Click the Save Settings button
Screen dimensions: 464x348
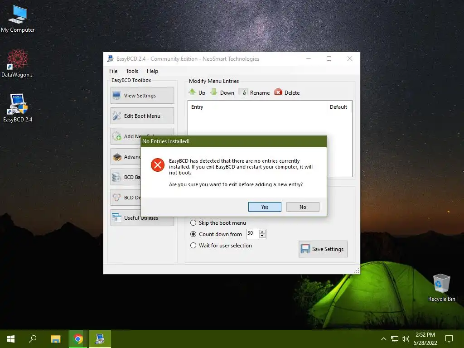323,249
